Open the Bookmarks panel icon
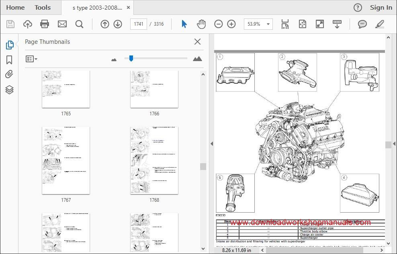The height and width of the screenshot is (254, 397). 9,60
